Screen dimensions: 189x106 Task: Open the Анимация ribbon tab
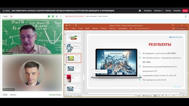pyautogui.click(x=103, y=28)
